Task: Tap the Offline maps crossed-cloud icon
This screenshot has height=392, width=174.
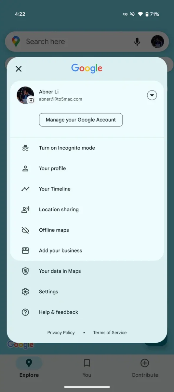Action: coord(25,230)
